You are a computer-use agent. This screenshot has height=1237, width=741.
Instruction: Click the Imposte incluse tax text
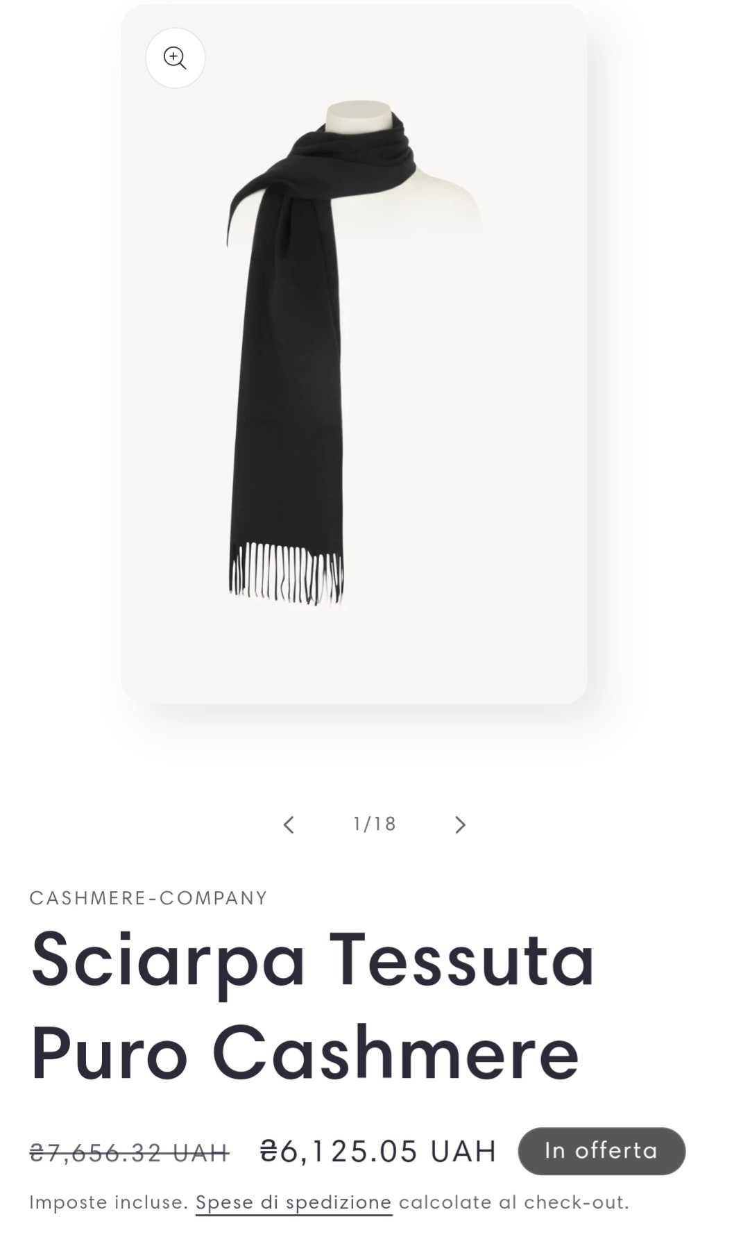coord(109,1202)
